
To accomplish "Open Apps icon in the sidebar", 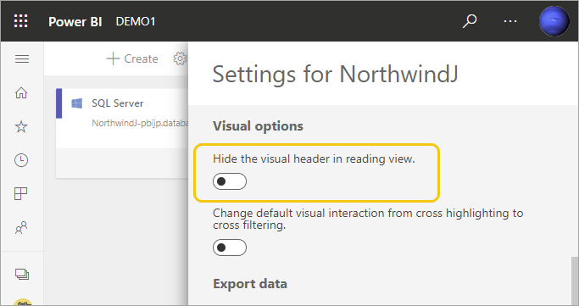I will click(x=20, y=193).
